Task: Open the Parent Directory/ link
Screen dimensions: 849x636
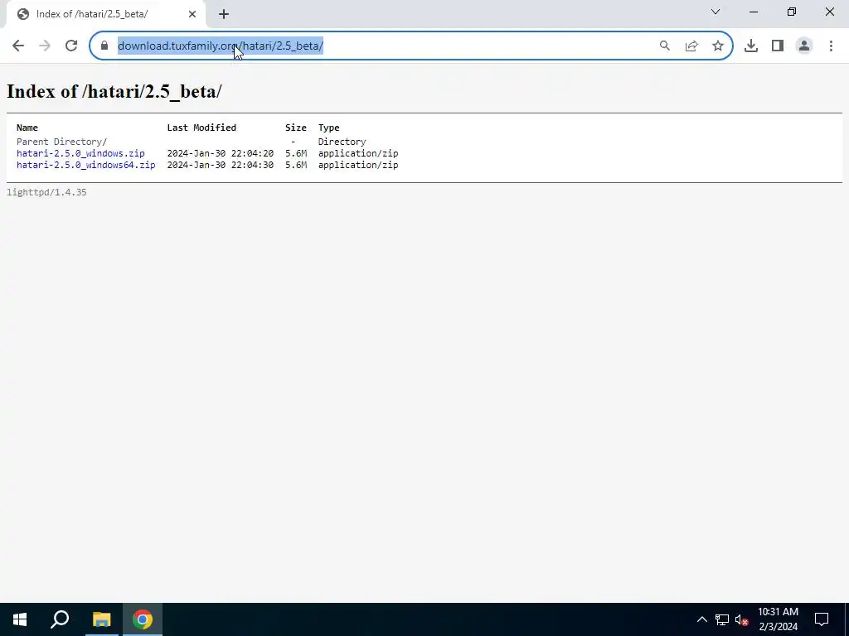Action: [61, 142]
